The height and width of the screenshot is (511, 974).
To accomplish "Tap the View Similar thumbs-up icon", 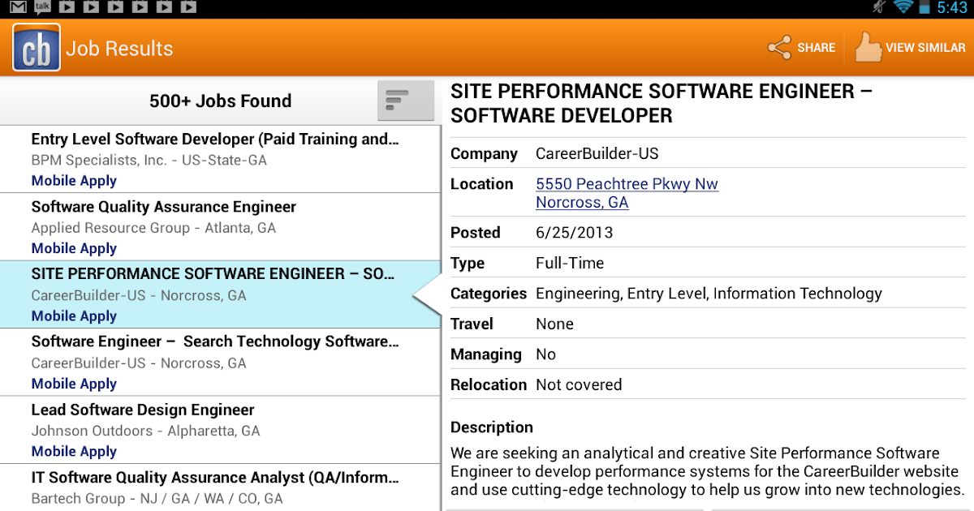I will point(868,48).
